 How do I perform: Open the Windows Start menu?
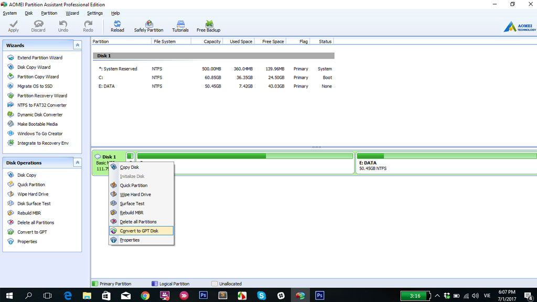[x=9, y=296]
